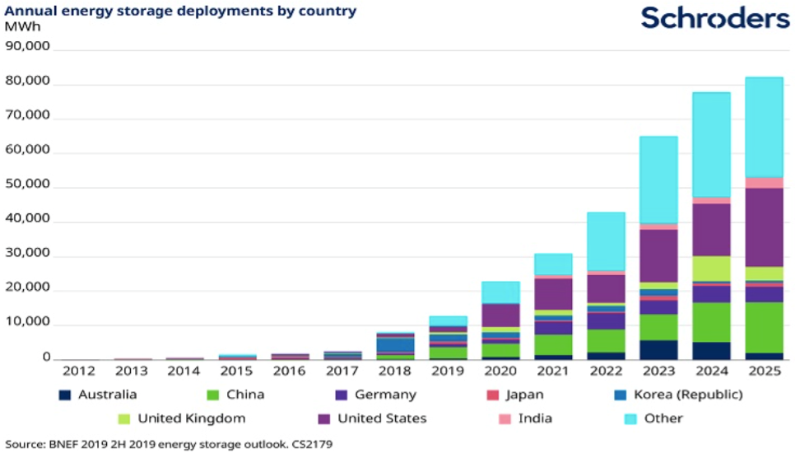Click the 2018 bar in the chart
The width and height of the screenshot is (795, 453).
(395, 347)
